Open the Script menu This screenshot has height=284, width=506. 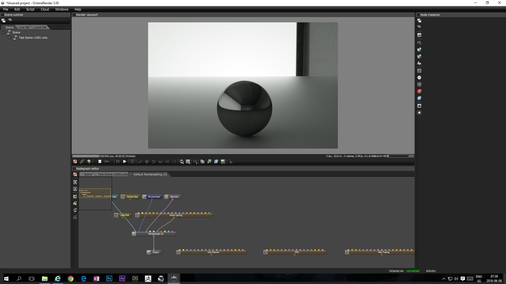tap(30, 9)
